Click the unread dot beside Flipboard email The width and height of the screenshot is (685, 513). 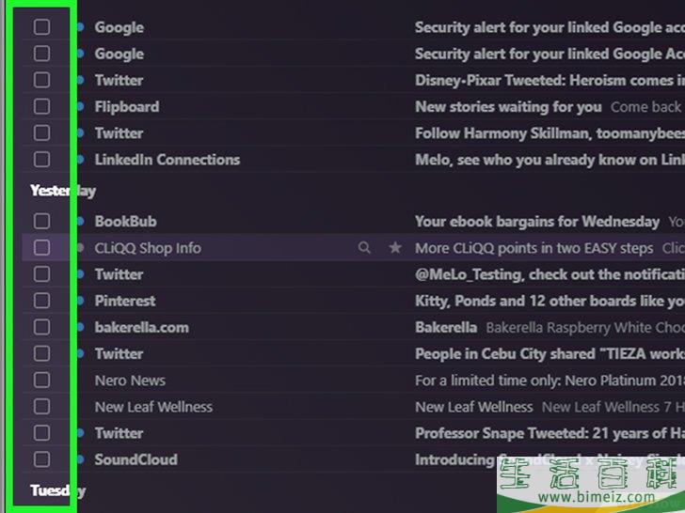click(x=80, y=106)
